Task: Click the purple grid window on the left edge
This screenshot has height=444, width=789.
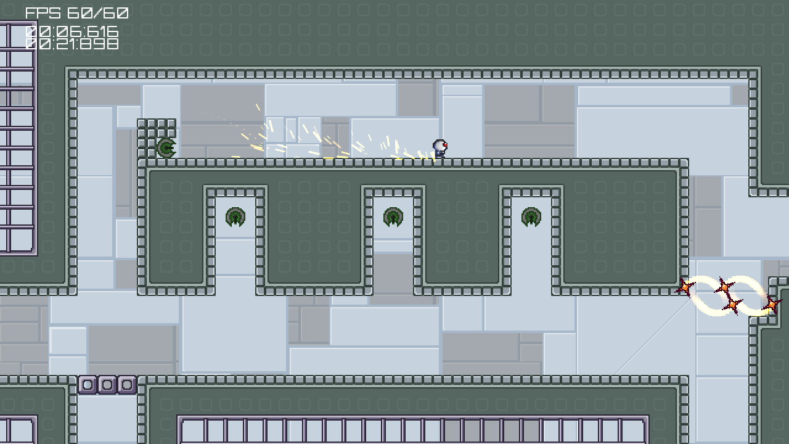Action: click(17, 139)
